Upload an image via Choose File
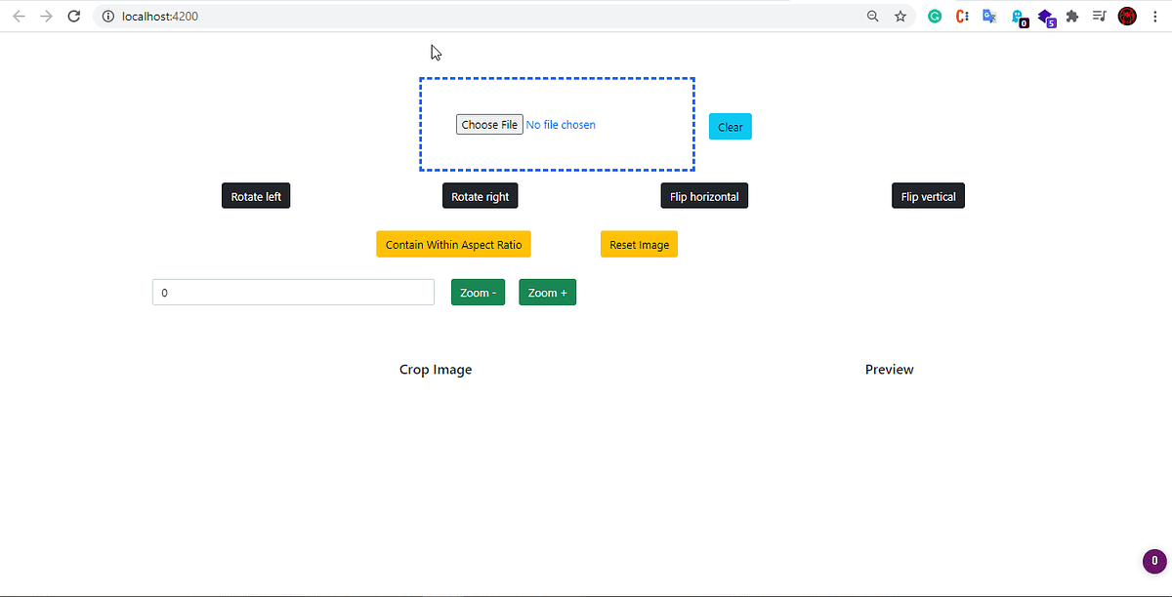The image size is (1172, 597). 489,124
